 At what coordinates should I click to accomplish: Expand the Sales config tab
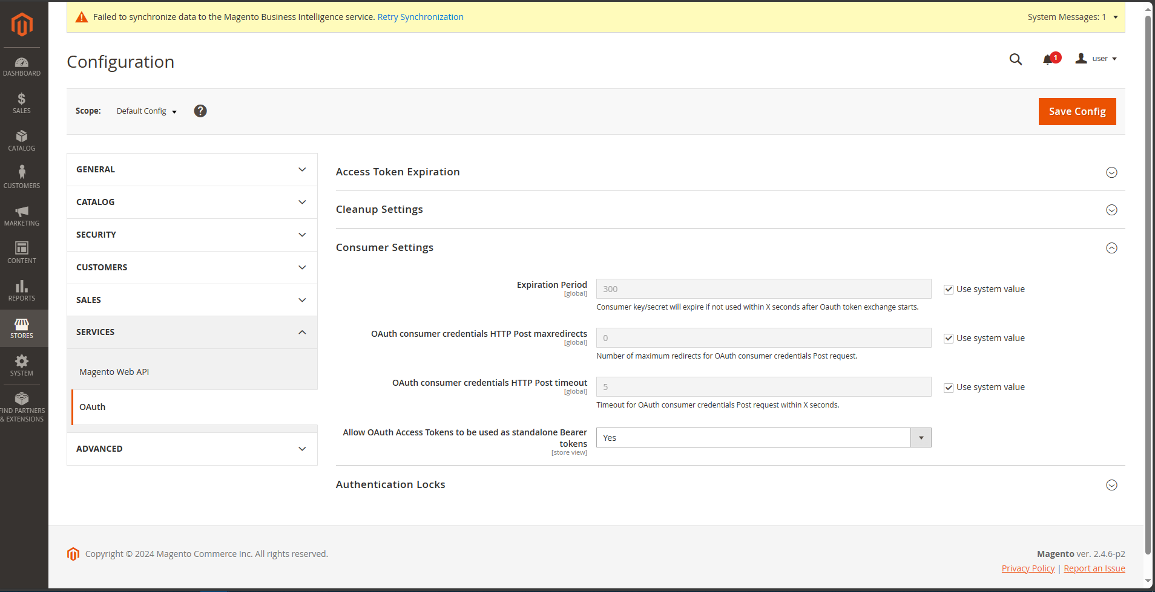(x=192, y=300)
